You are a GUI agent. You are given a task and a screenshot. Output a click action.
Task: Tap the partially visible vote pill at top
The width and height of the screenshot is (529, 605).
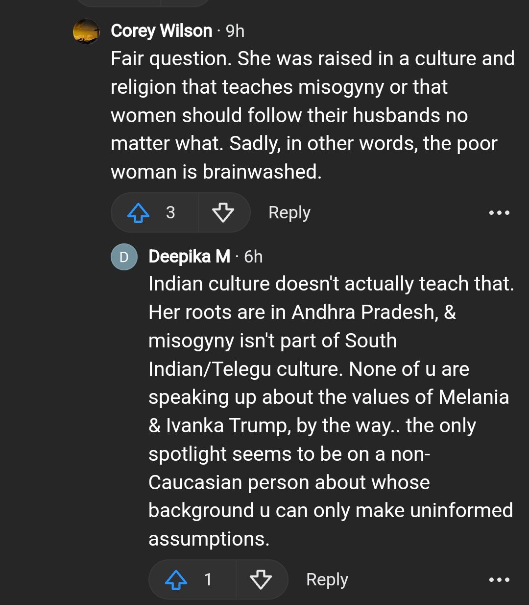tap(143, 2)
